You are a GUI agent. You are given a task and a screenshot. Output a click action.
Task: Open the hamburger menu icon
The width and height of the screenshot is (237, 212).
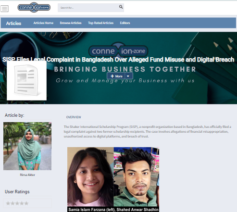[4, 9]
